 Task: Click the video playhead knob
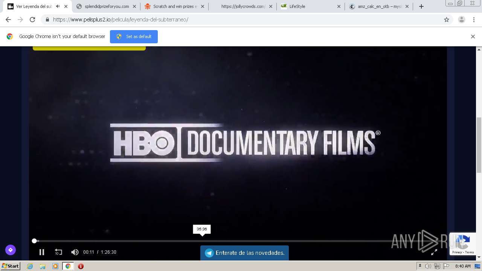[x=34, y=241]
